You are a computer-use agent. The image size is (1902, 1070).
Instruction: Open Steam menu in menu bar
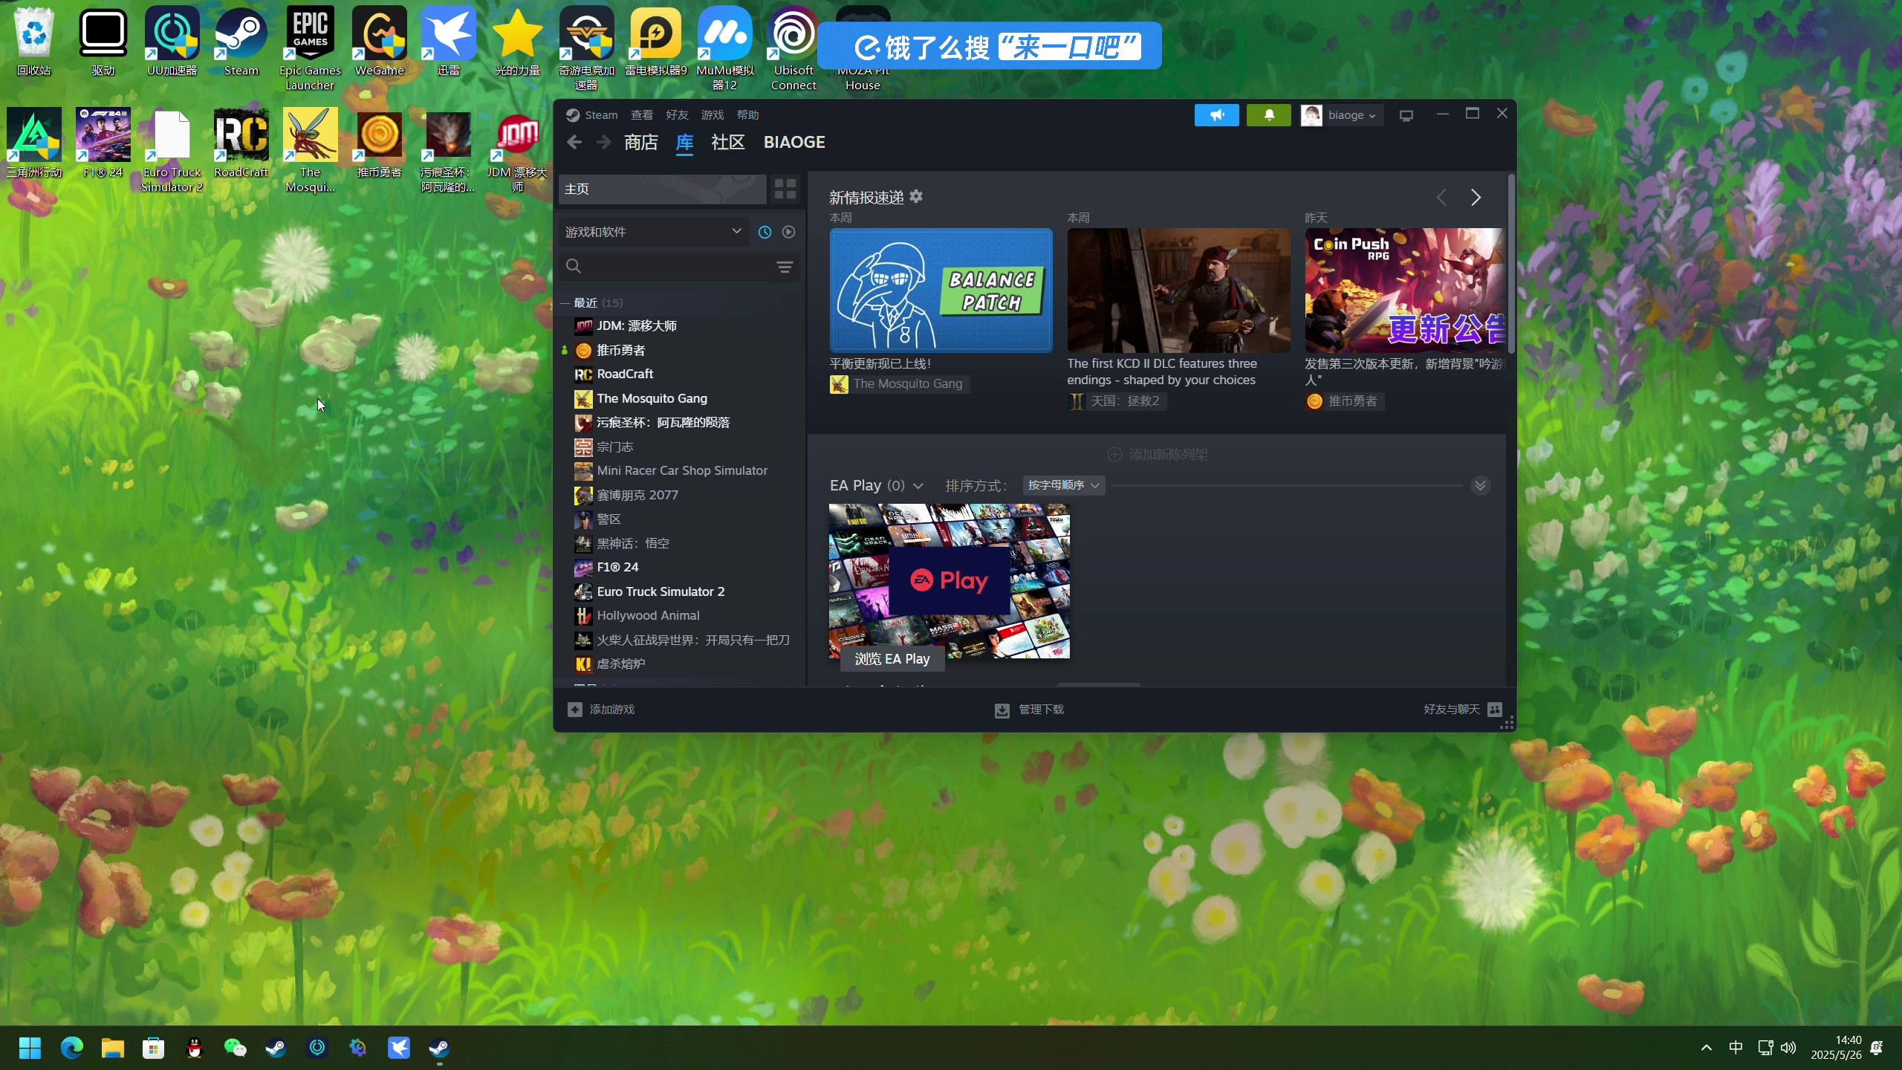[x=600, y=115]
